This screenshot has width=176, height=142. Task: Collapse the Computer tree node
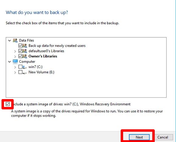point(9,62)
